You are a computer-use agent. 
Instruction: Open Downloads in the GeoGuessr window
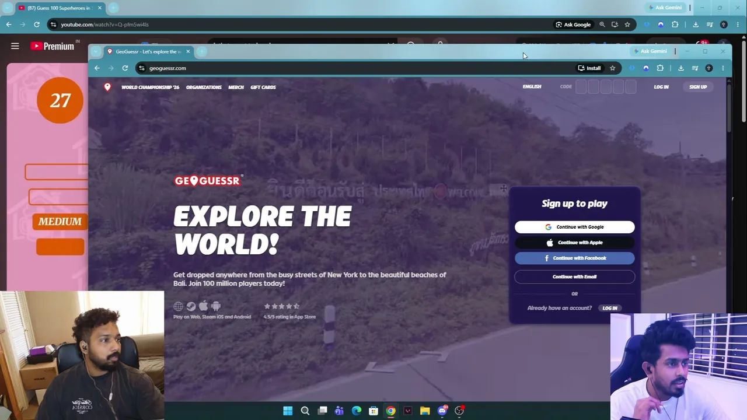point(681,68)
